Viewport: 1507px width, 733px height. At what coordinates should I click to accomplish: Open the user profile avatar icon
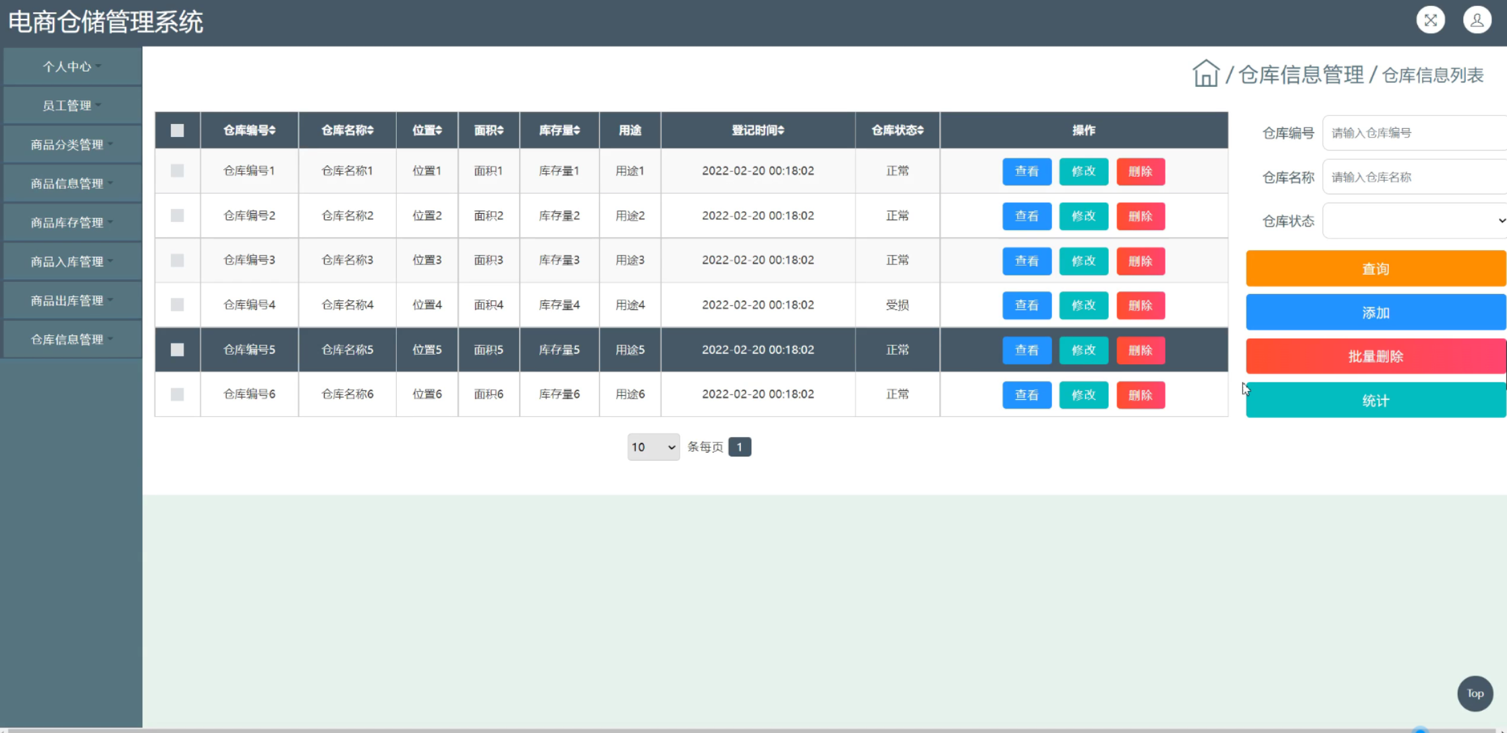click(x=1477, y=20)
